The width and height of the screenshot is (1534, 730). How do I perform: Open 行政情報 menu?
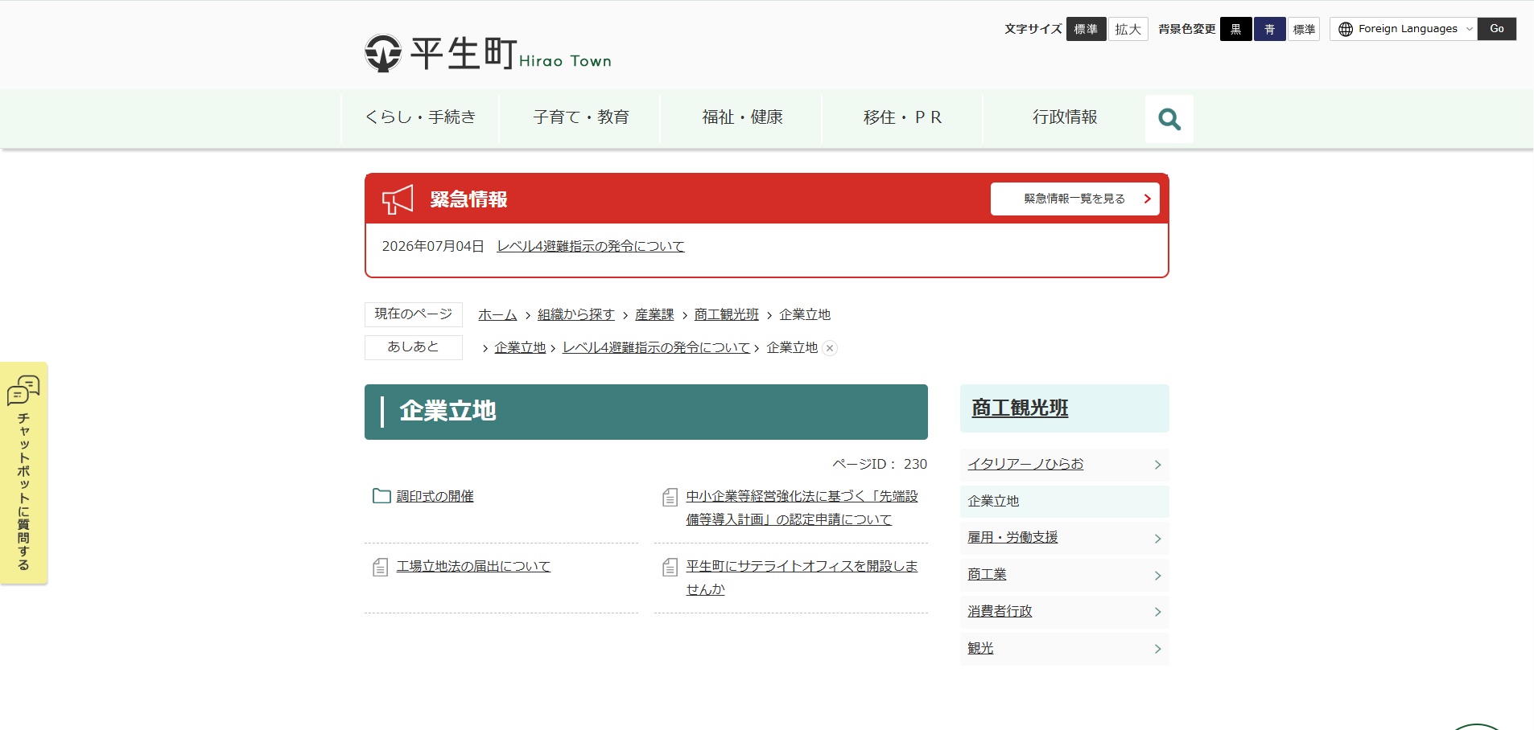[1064, 117]
